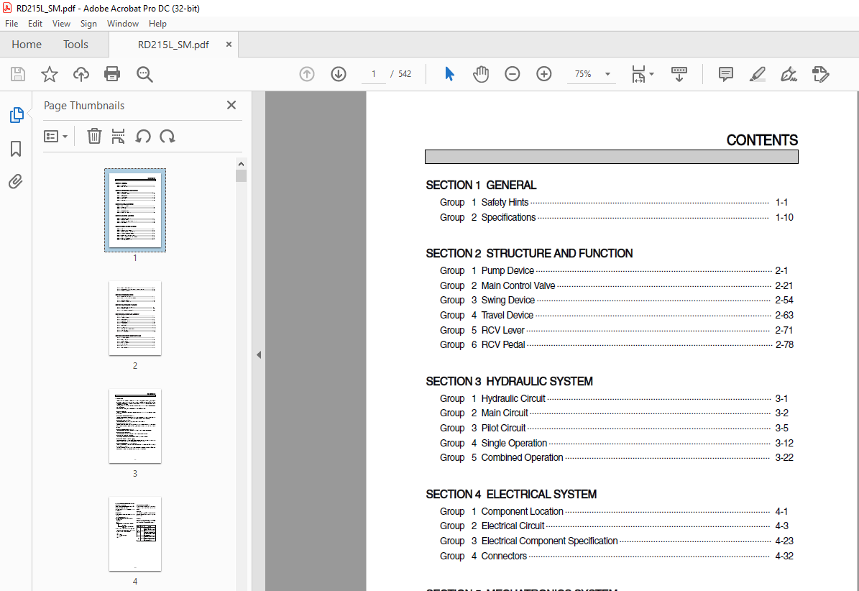Rotate page clockwise
This screenshot has height=591, width=859.
point(167,136)
